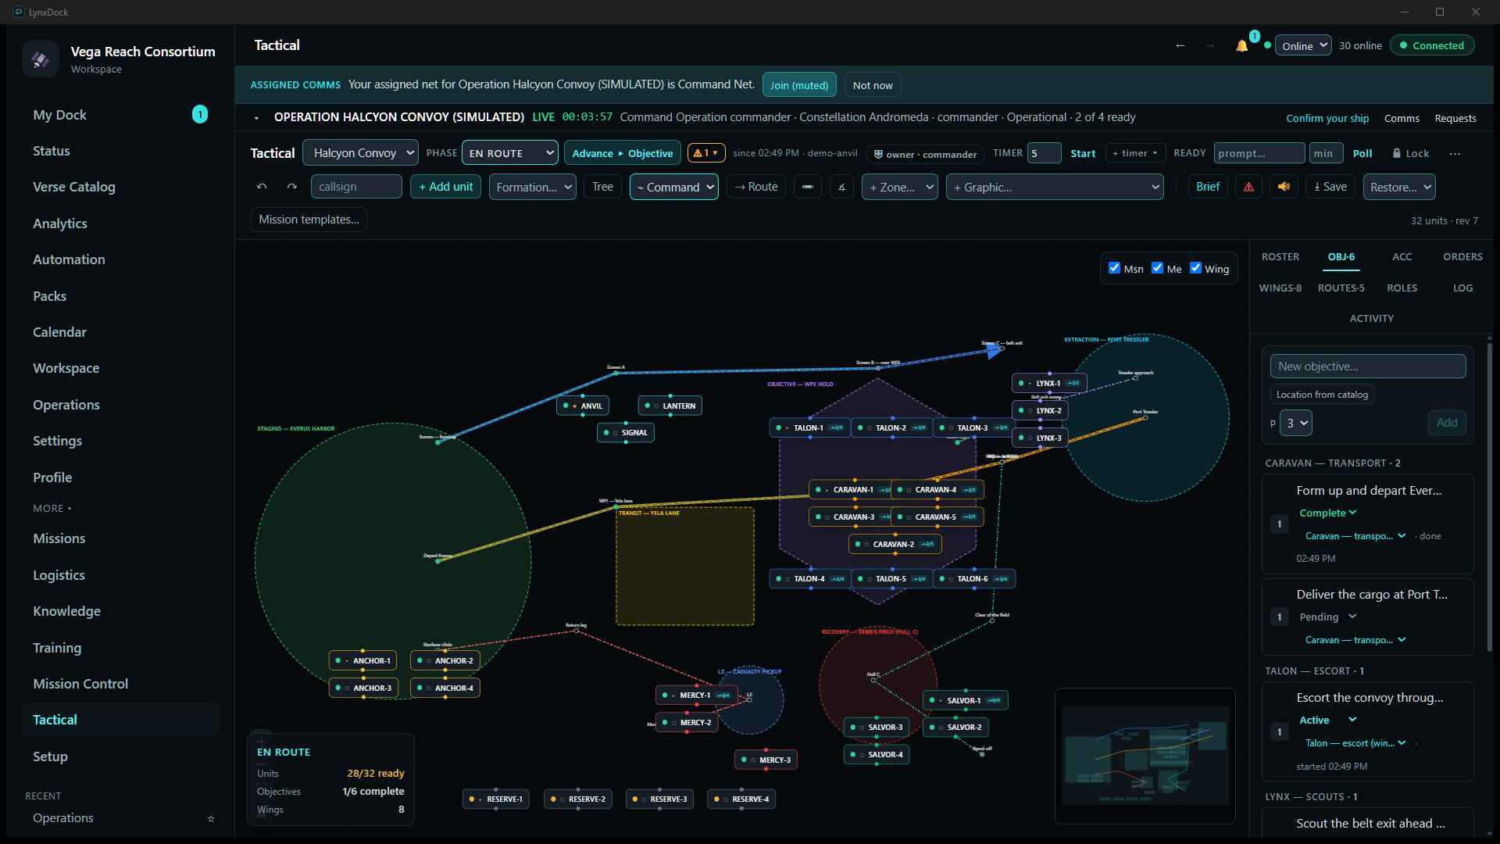Click the Vega Reach Consortium workspace logo
This screenshot has width=1500, height=844.
[x=41, y=59]
